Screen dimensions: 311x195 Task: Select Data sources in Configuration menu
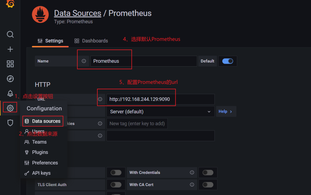point(46,121)
